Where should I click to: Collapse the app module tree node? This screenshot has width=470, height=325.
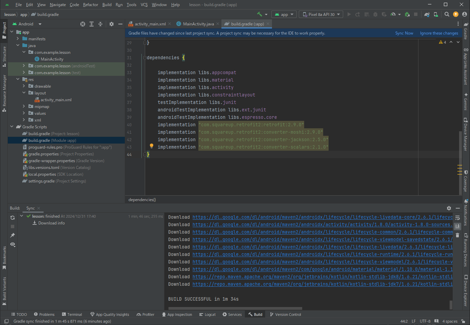[x=12, y=32]
